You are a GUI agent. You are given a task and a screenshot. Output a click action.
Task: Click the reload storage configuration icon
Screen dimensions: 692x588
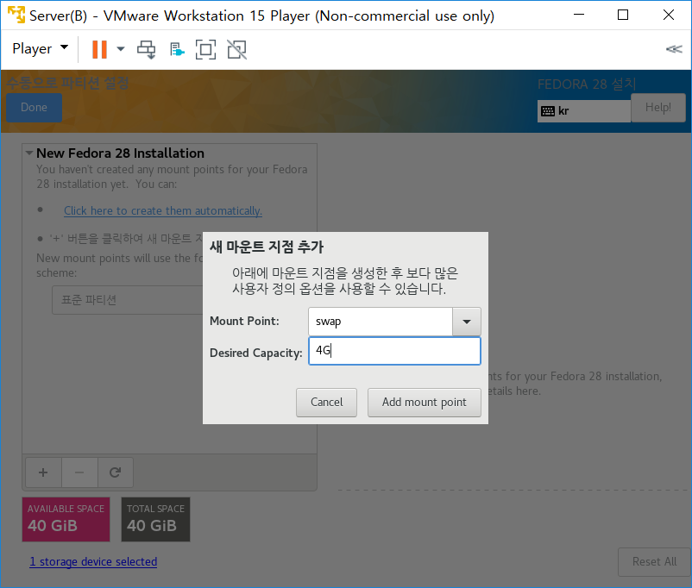pyautogui.click(x=115, y=472)
